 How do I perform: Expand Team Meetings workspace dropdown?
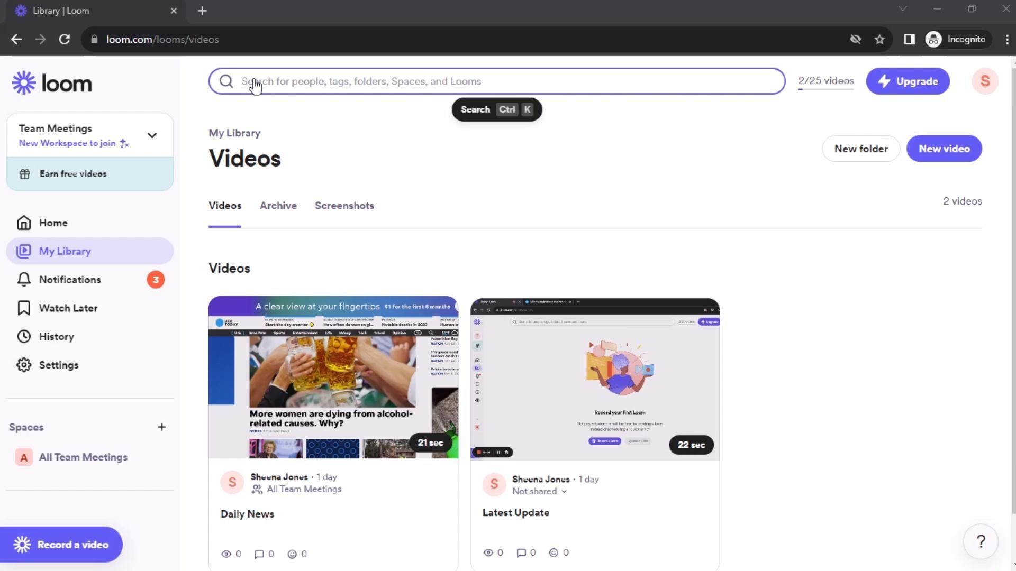[152, 135]
